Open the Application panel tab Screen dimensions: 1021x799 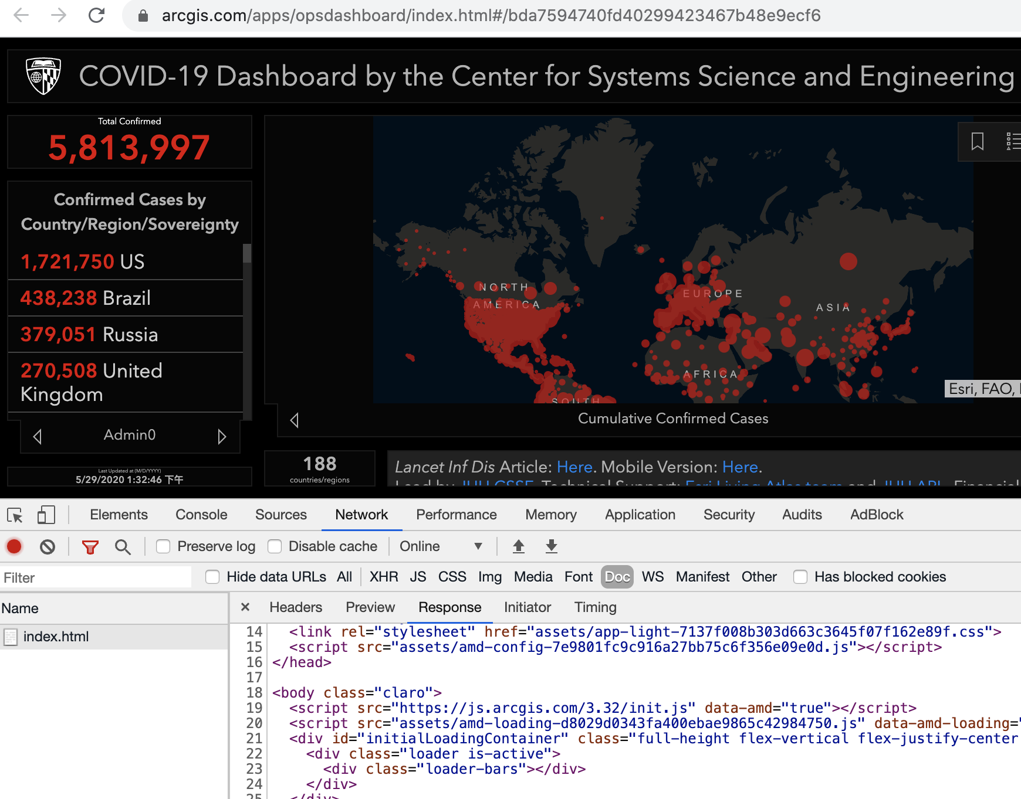pos(640,515)
